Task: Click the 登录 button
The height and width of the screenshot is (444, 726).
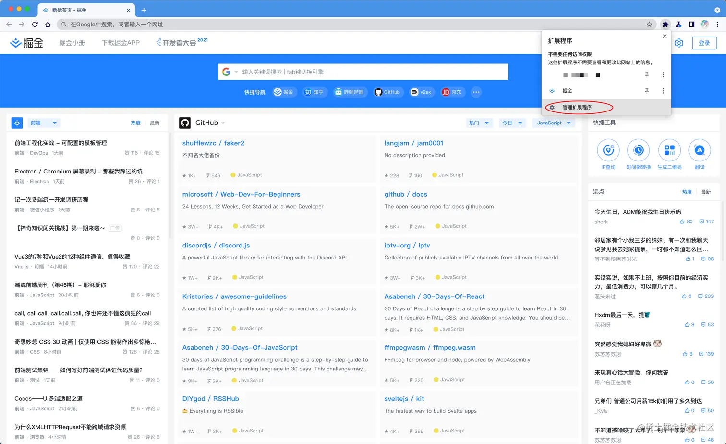Action: (704, 43)
